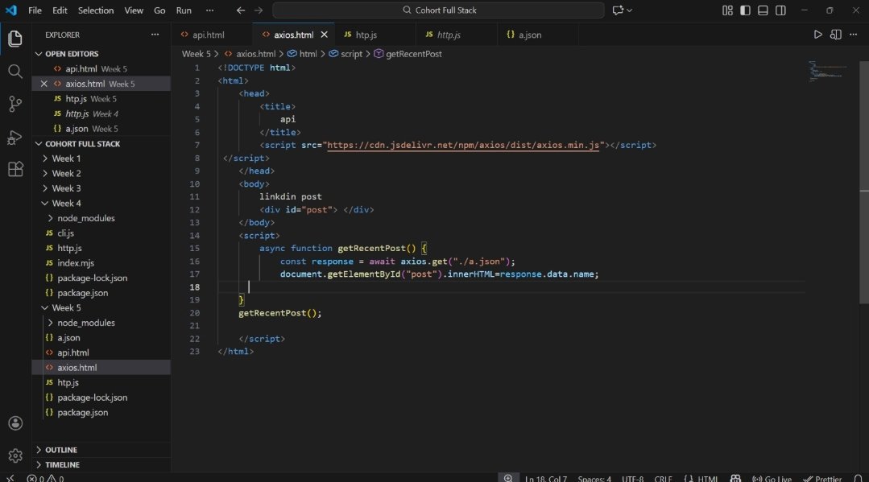The height and width of the screenshot is (482, 869).
Task: Open Run and Debug view
Action: [x=15, y=137]
